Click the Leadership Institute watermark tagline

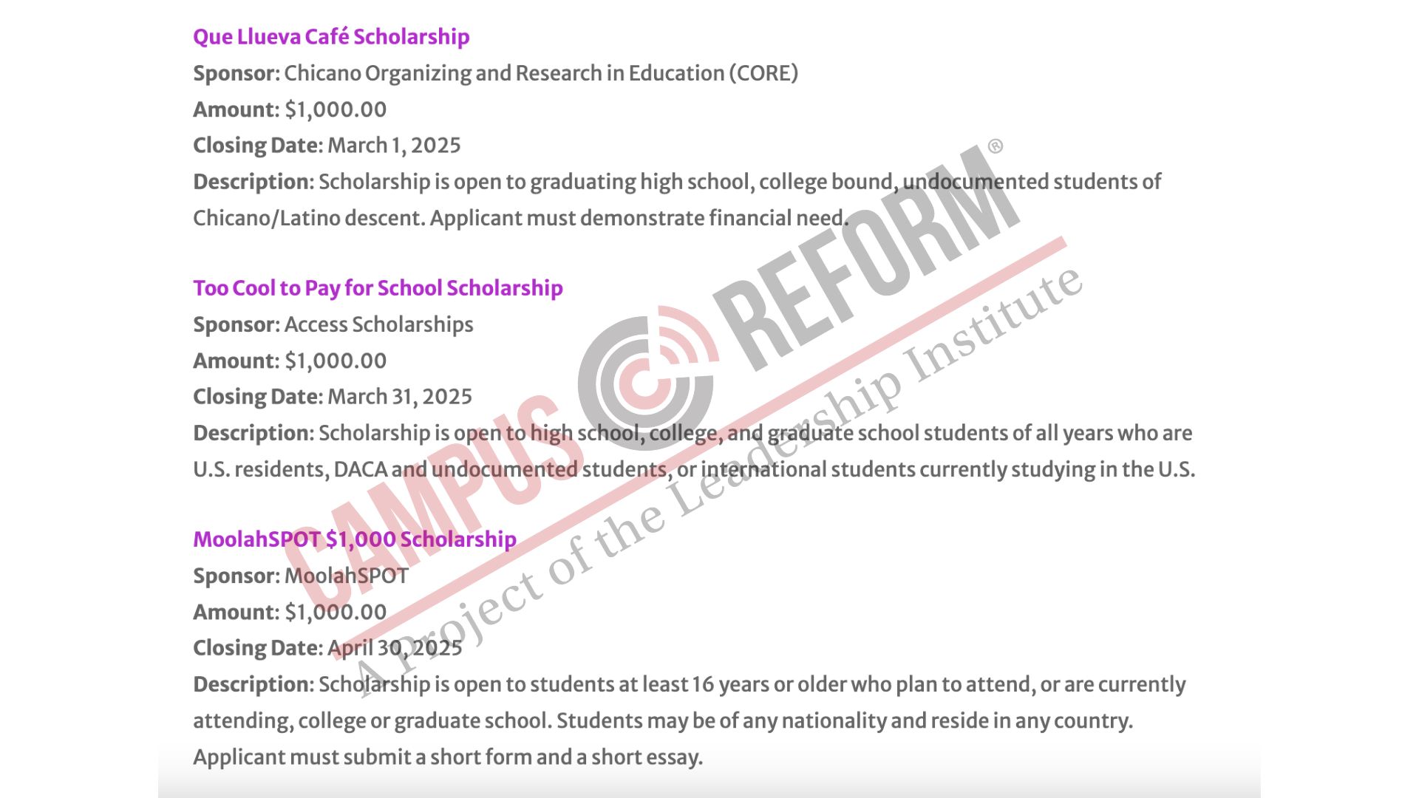[717, 480]
